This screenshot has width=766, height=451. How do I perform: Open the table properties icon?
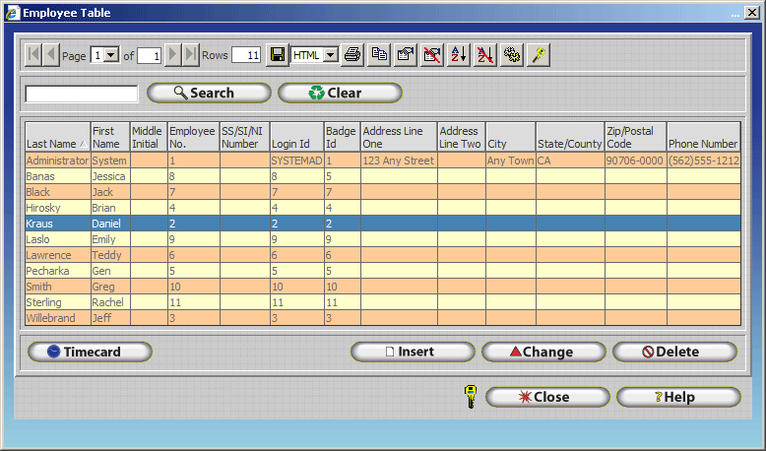[406, 55]
